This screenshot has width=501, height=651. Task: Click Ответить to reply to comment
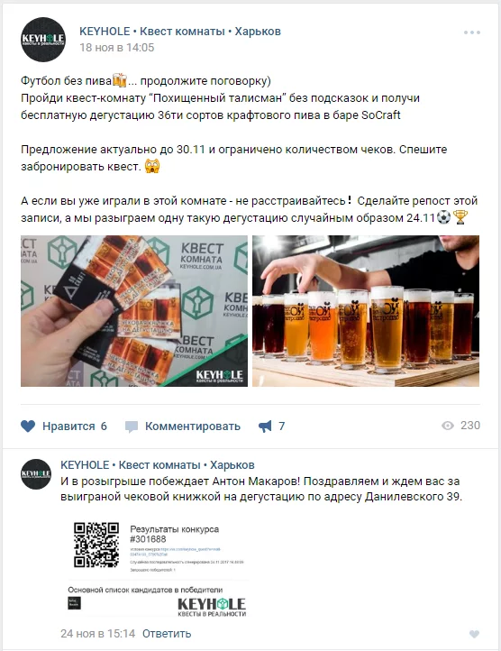167,634
